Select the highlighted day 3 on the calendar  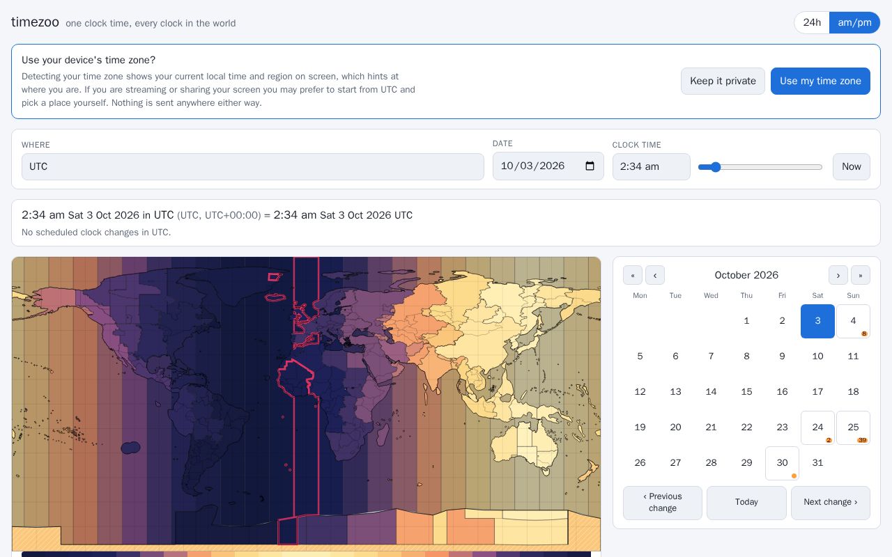coord(817,321)
